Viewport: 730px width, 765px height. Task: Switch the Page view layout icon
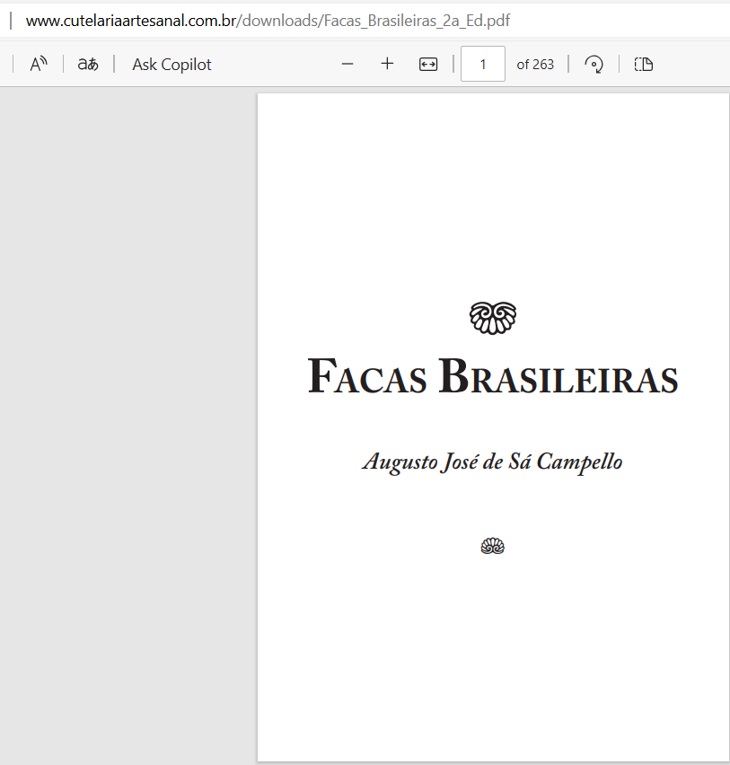(x=644, y=64)
